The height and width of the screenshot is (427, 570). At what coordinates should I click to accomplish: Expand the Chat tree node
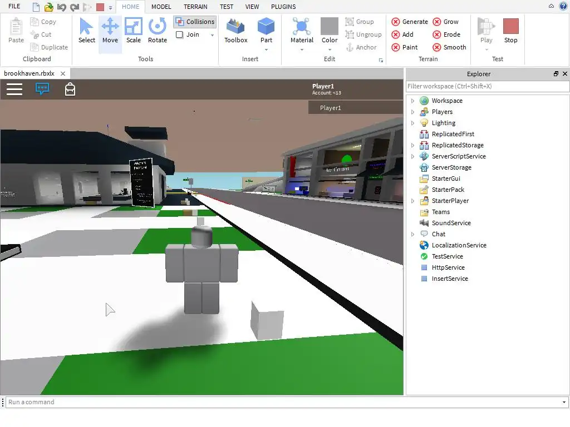pyautogui.click(x=412, y=234)
